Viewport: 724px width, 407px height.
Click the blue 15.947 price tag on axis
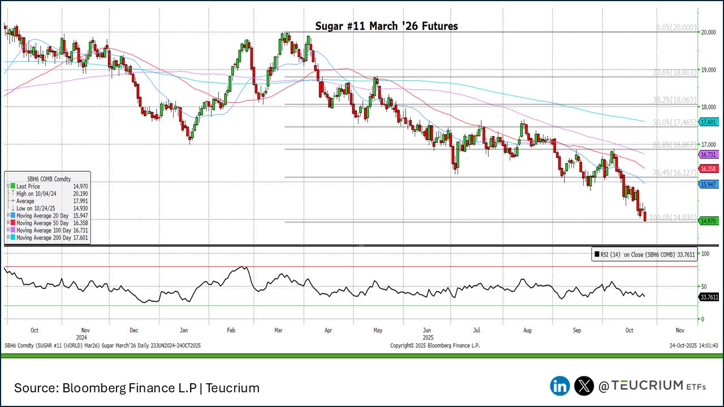click(709, 184)
